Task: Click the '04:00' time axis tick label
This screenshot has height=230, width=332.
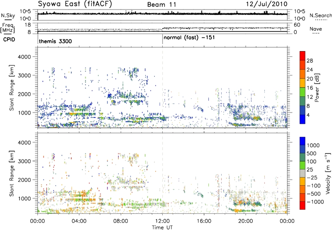Action: pos(79,221)
